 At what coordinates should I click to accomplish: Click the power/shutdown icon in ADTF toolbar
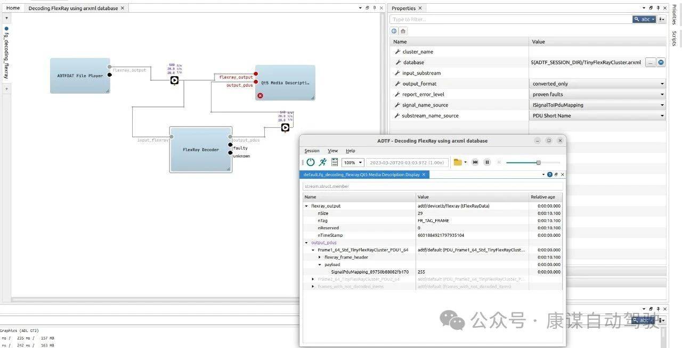coord(310,162)
